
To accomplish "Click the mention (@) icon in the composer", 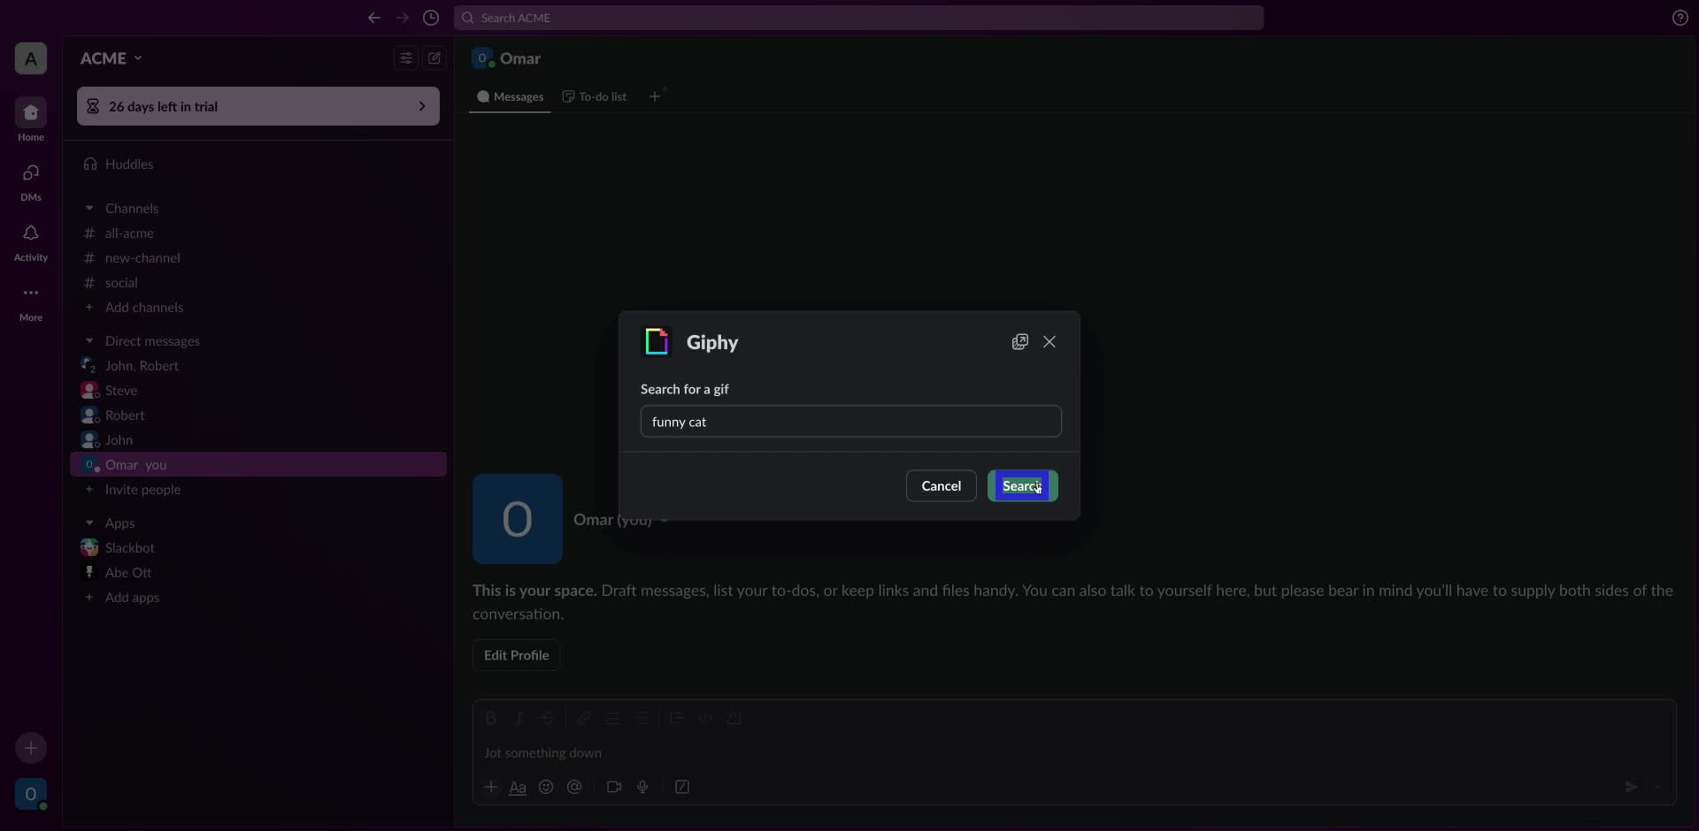I will pyautogui.click(x=575, y=787).
